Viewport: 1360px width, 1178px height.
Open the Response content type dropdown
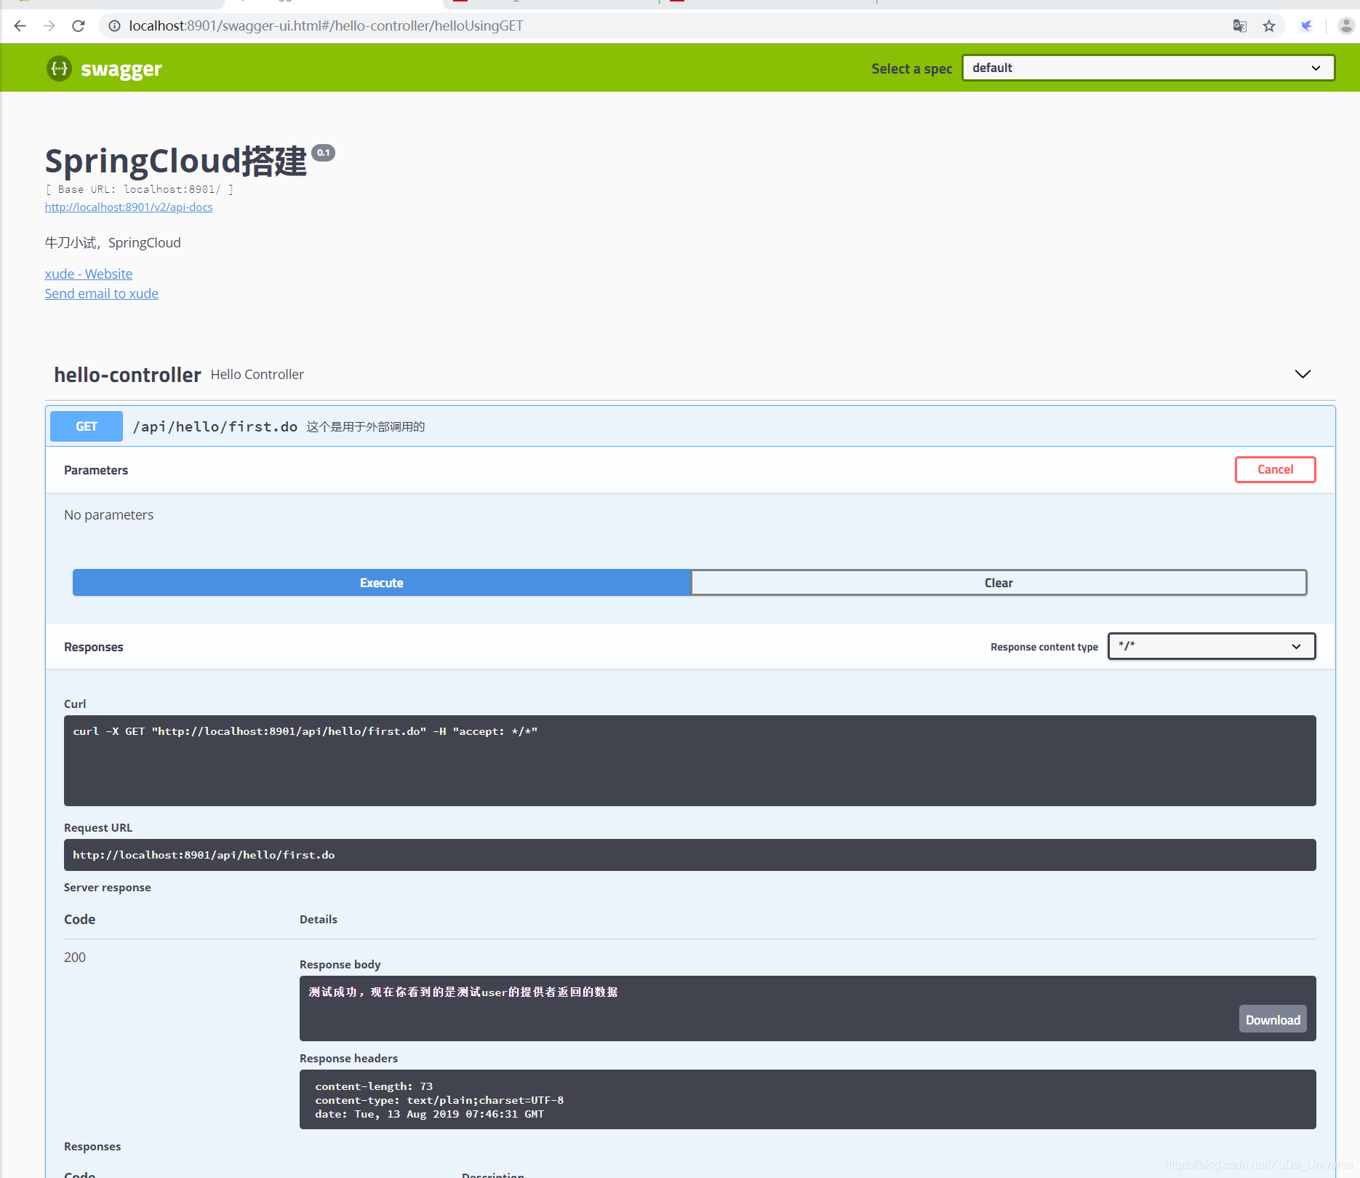1212,646
